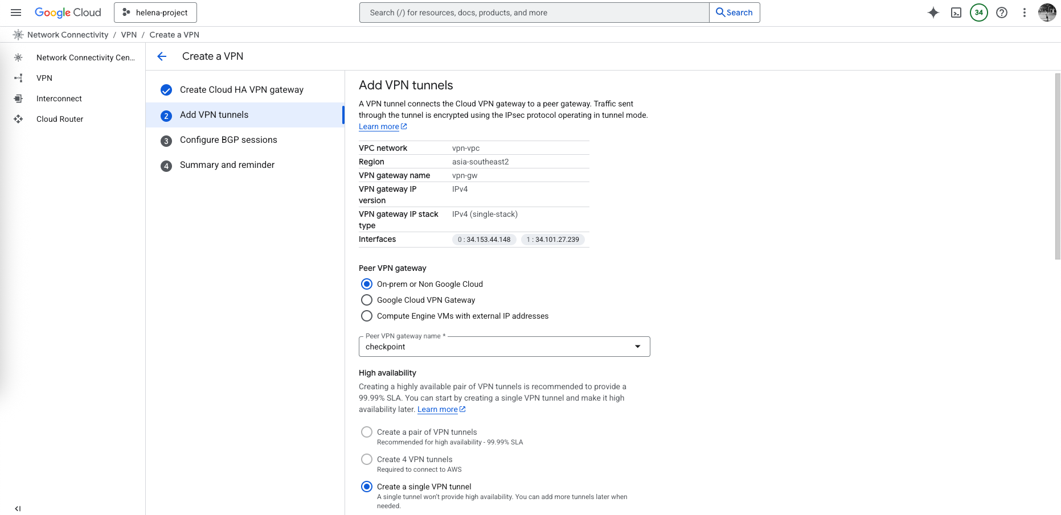
Task: Jump to the Configure BGP sessions step
Action: pyautogui.click(x=228, y=140)
